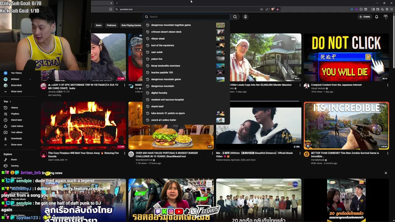Open Leo AI sparkle icon
Screen dimensions: 395x222
382,9
